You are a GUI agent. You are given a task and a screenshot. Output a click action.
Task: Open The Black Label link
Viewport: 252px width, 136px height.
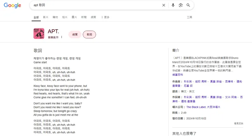(196, 107)
